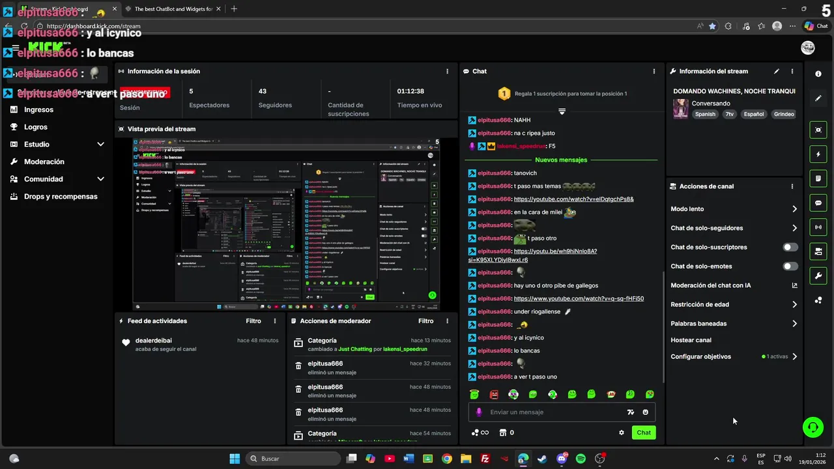Toggle the chat bubble panel icon
Screen dimensions: 834x469
818,203
